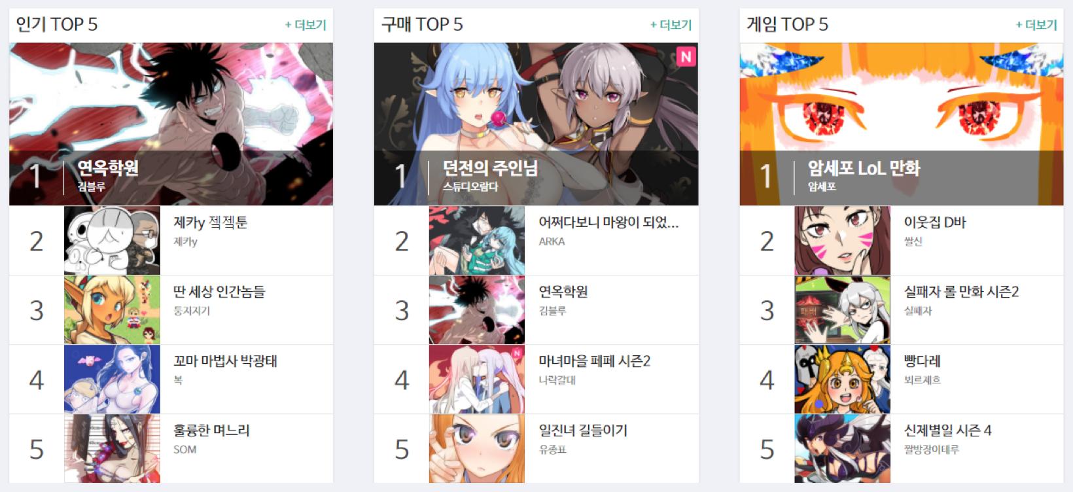Open 신제별일 시즌 4 title
Viewport: 1073px width, 492px height.
click(947, 430)
